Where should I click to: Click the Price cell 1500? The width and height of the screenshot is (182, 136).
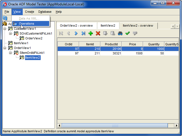[133, 53]
